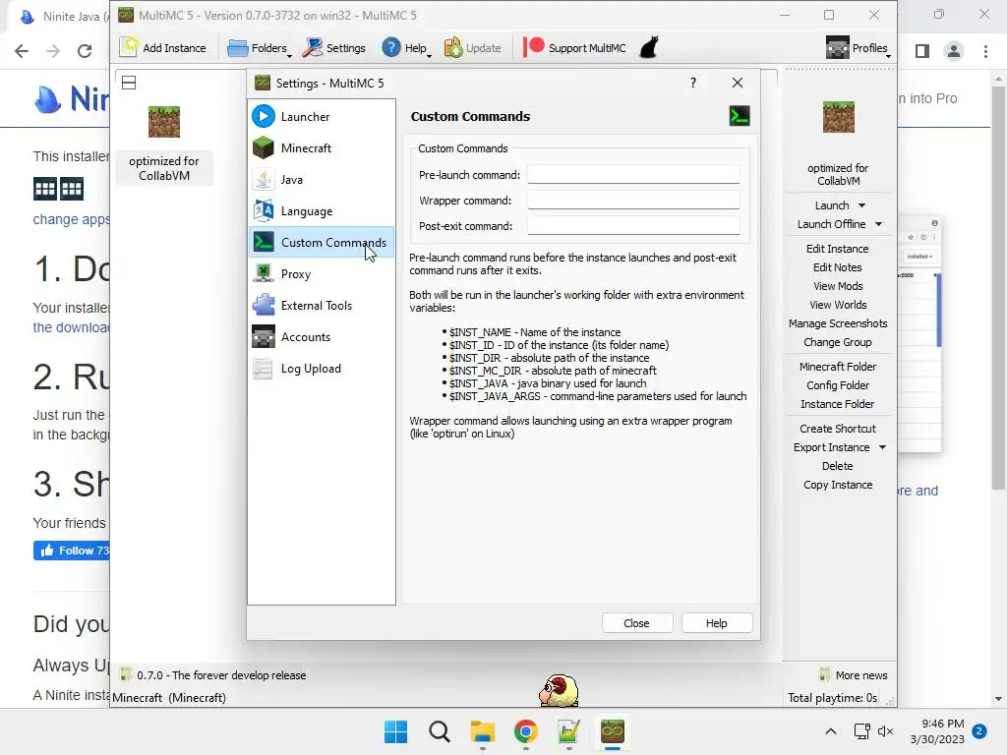Viewport: 1007px width, 755px height.
Task: Click the Settings toolbar button in MultiMC
Action: 334,48
